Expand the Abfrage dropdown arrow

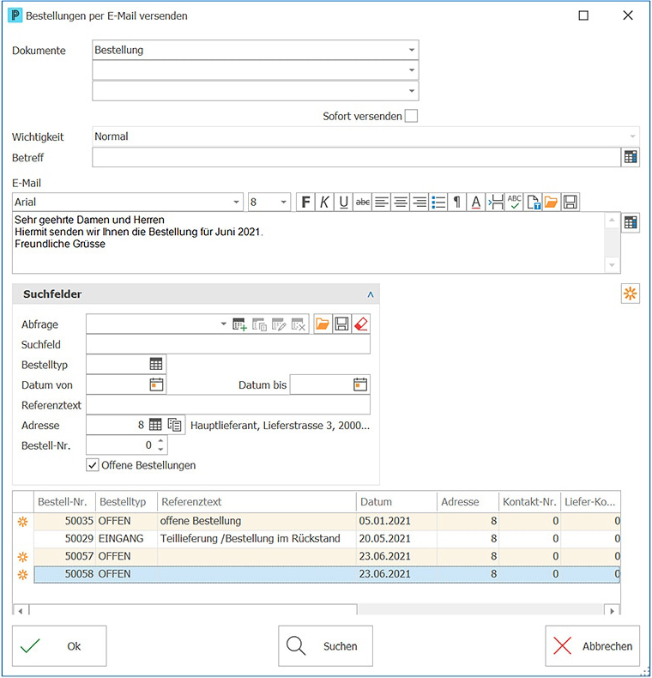click(x=224, y=324)
